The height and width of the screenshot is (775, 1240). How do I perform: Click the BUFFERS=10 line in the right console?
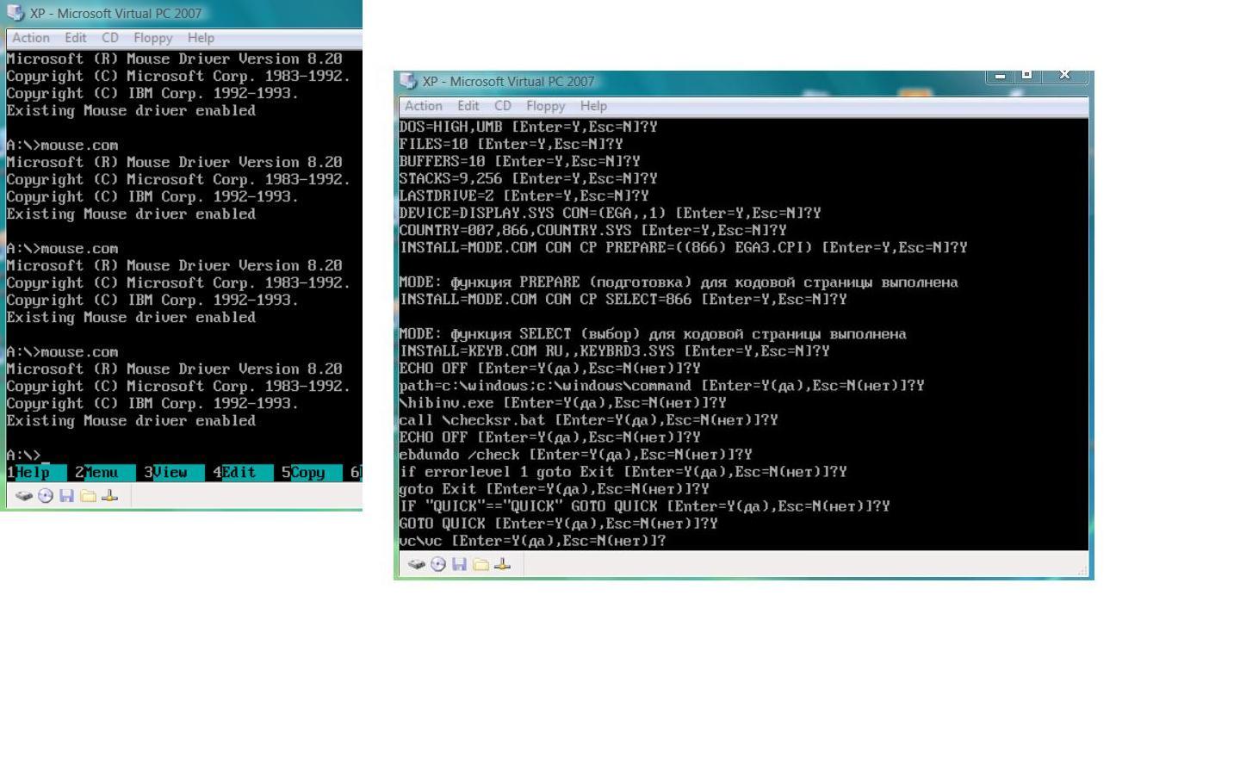[x=519, y=161]
